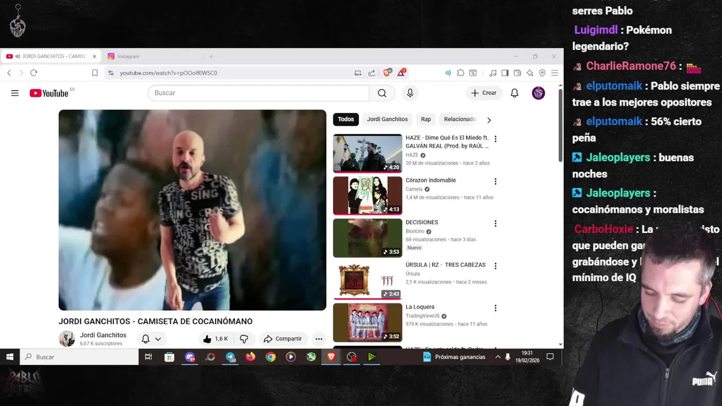The image size is (722, 406).
Task: Click the browser address bar URL
Action: tap(168, 73)
